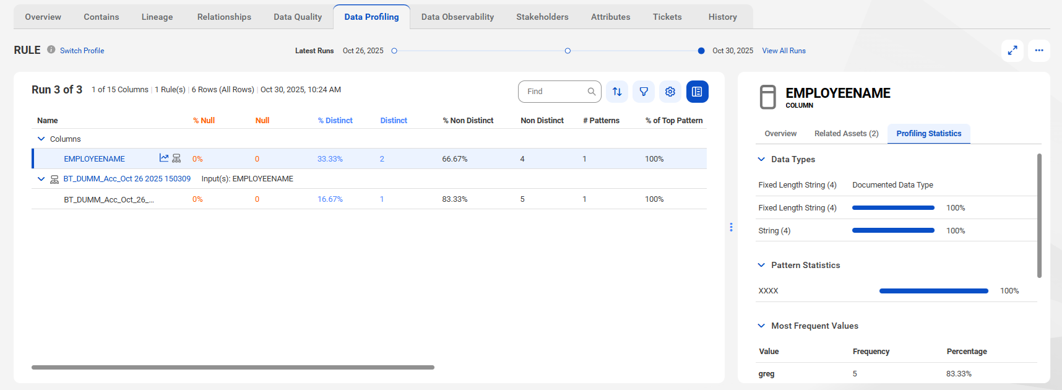Click the View All Runs link
This screenshot has height=390, width=1062.
coord(784,51)
